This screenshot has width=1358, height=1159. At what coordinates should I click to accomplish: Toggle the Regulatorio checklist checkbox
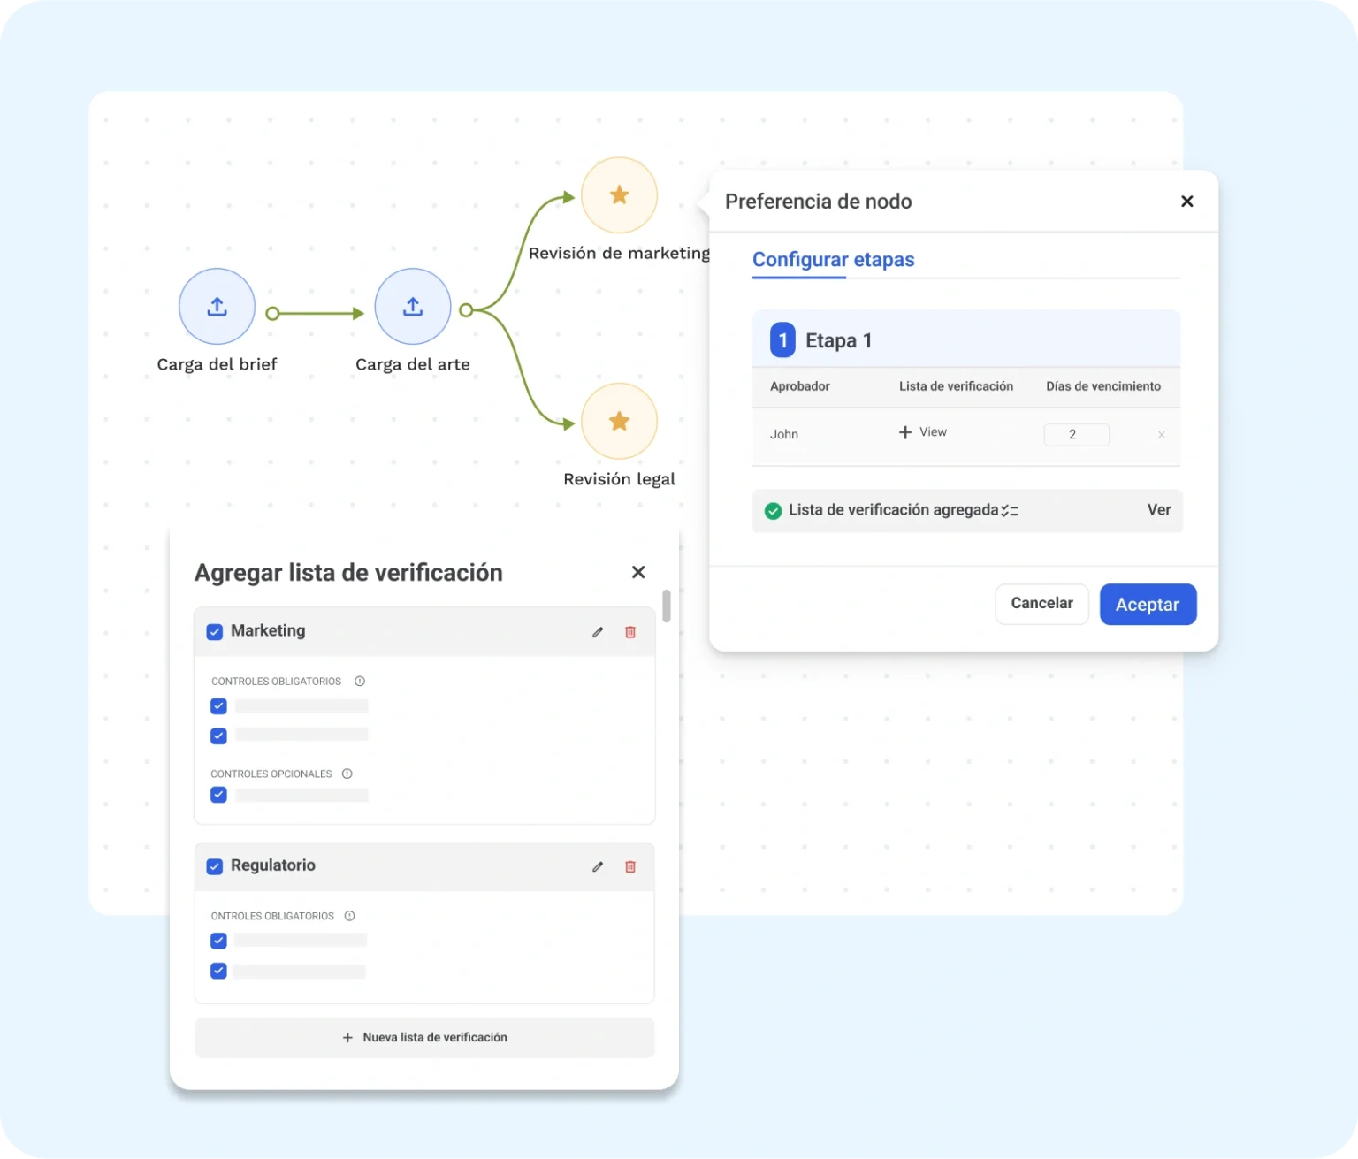click(x=215, y=866)
